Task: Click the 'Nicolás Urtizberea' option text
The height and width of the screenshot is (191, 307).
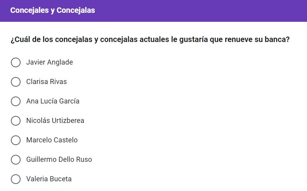Action: [x=55, y=121]
